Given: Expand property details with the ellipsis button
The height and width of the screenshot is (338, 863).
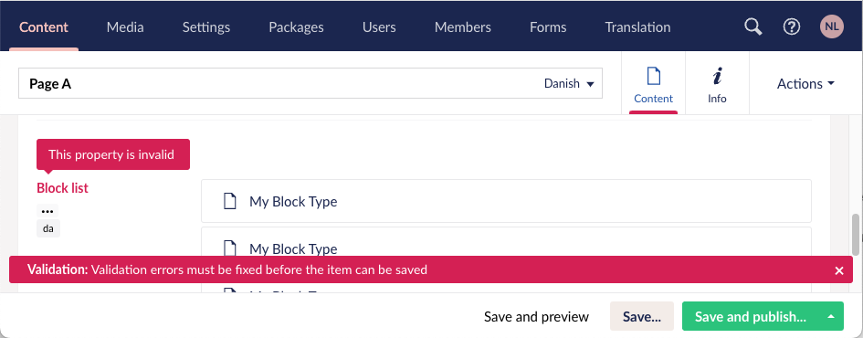Looking at the screenshot, I should click(47, 211).
